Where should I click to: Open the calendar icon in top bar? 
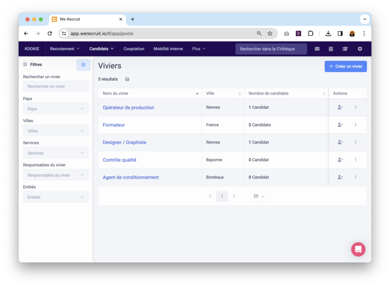(331, 49)
